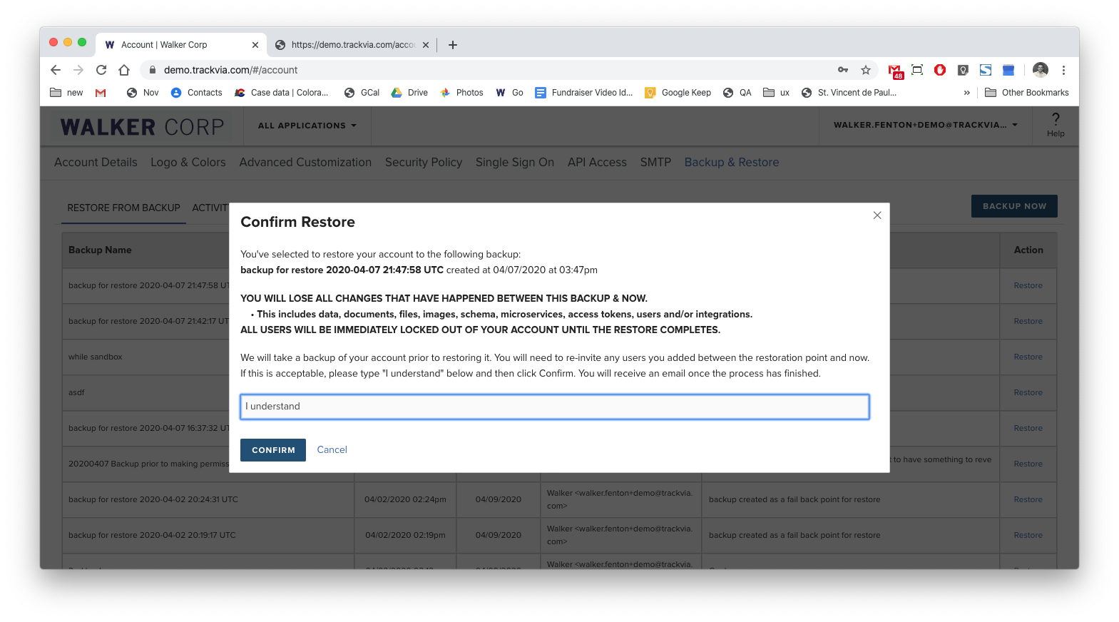The height and width of the screenshot is (622, 1119).
Task: Open a new browser tab with plus
Action: 453,45
